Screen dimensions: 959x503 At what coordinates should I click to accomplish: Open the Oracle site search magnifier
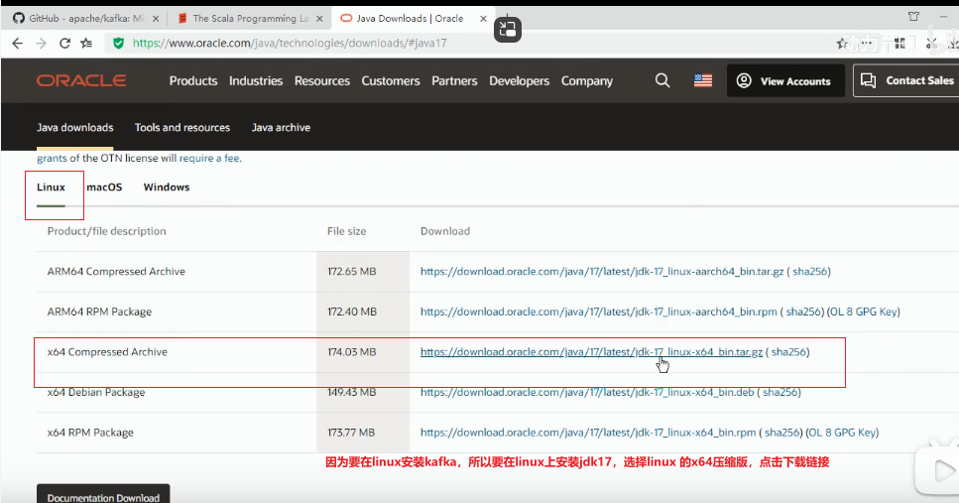tap(662, 80)
